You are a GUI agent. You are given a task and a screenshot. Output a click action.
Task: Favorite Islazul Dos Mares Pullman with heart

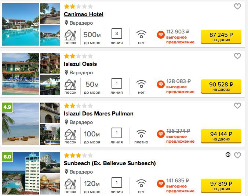(237, 106)
